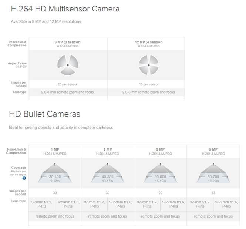Click the 3-9mm f/1.2 lens under 1 MP
Viewport: 246px width, 229px height.
42,204
